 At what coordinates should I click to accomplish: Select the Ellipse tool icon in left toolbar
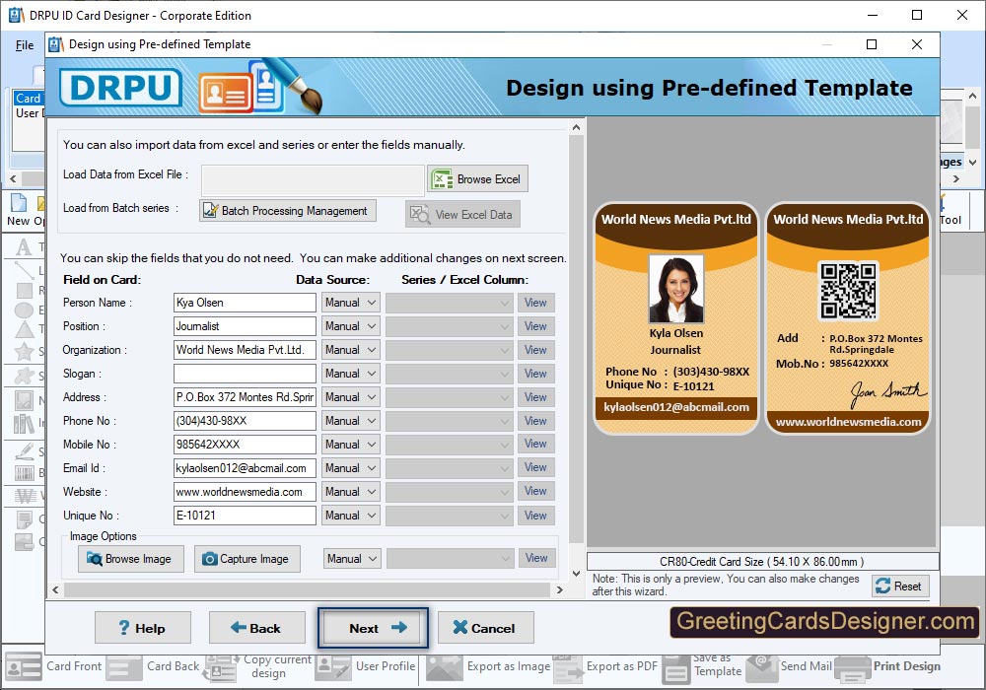click(24, 310)
